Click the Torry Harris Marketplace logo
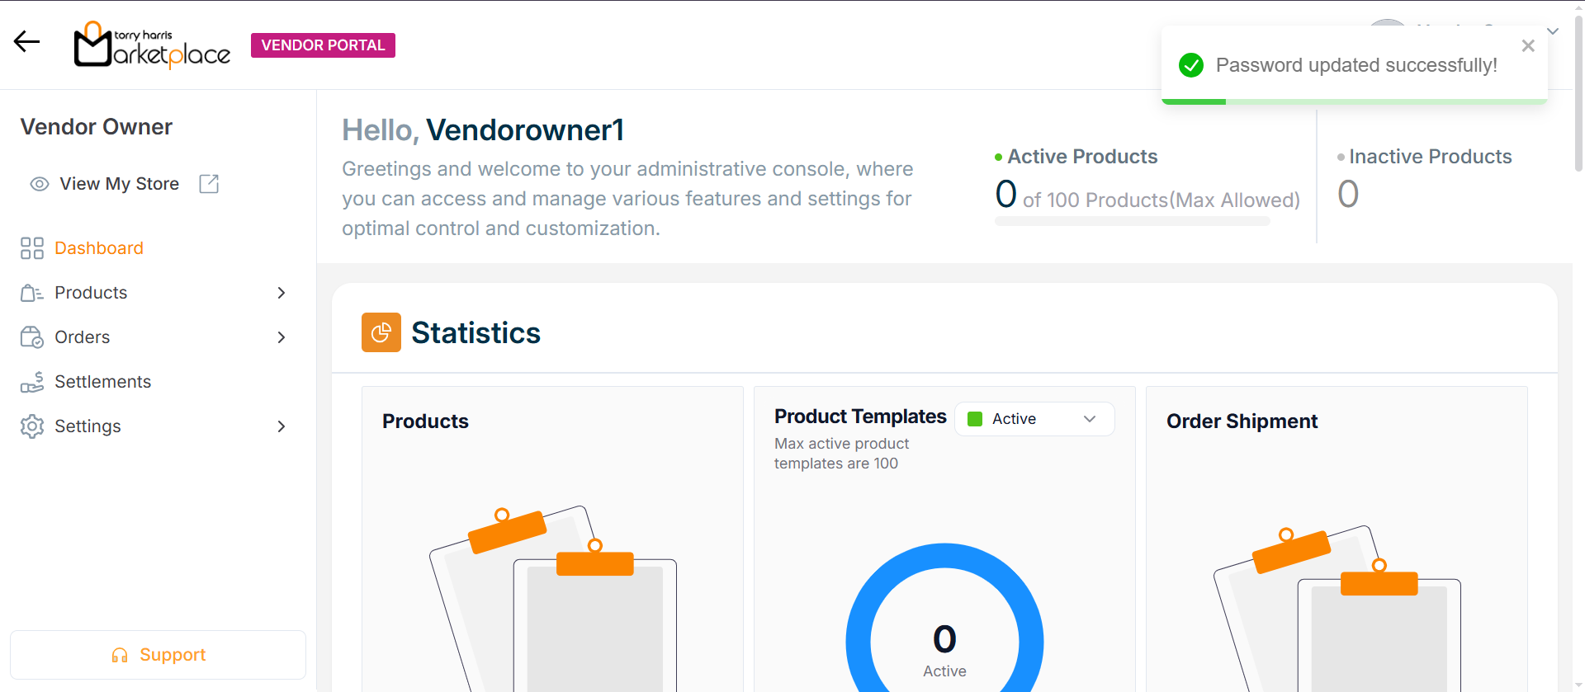The height and width of the screenshot is (692, 1585). (x=152, y=45)
